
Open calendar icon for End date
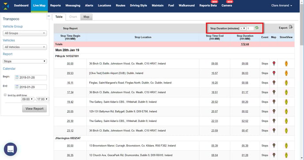17,87
